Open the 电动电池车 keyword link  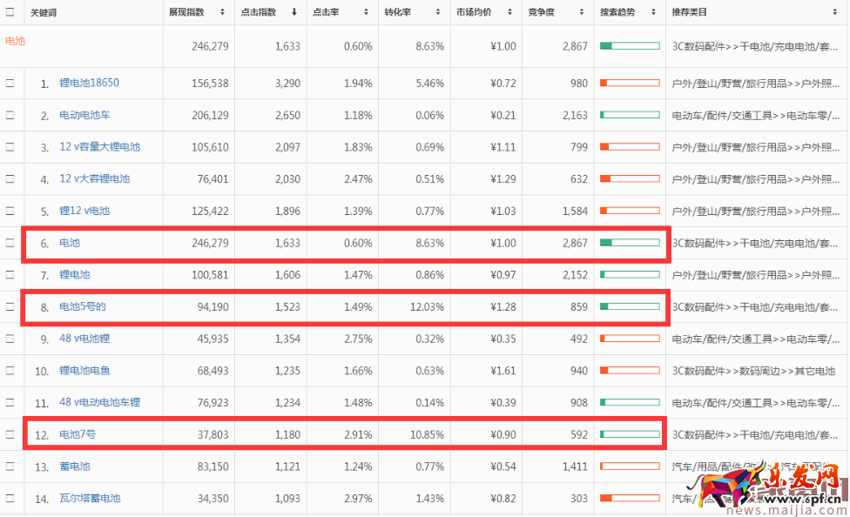(84, 115)
